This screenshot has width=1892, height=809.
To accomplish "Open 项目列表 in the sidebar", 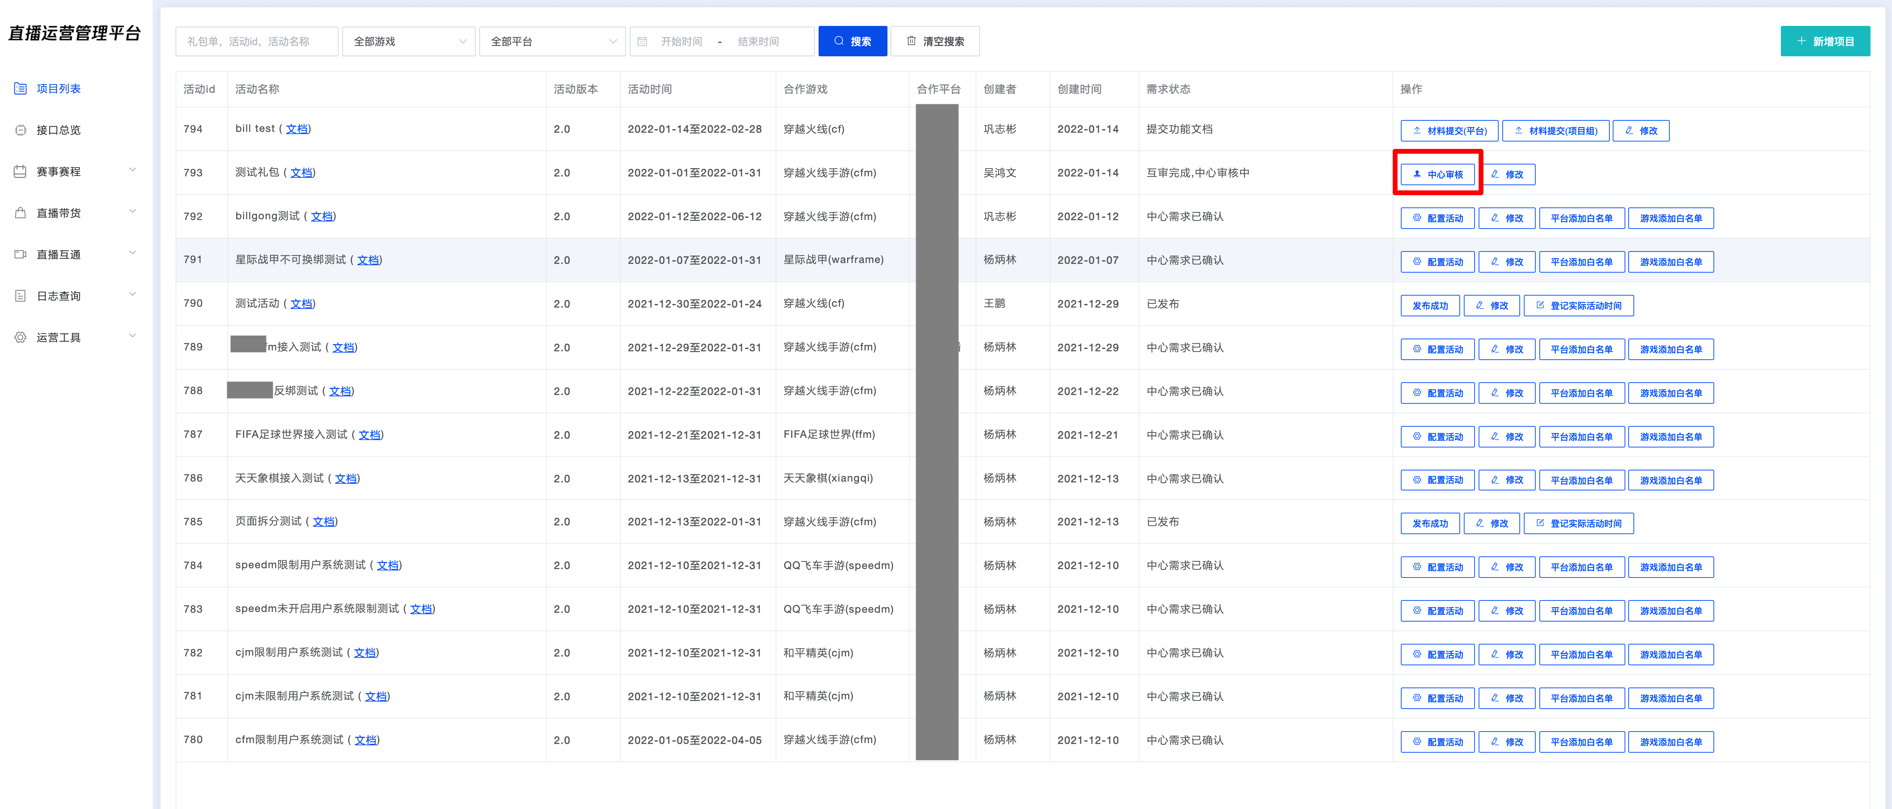I will click(59, 89).
